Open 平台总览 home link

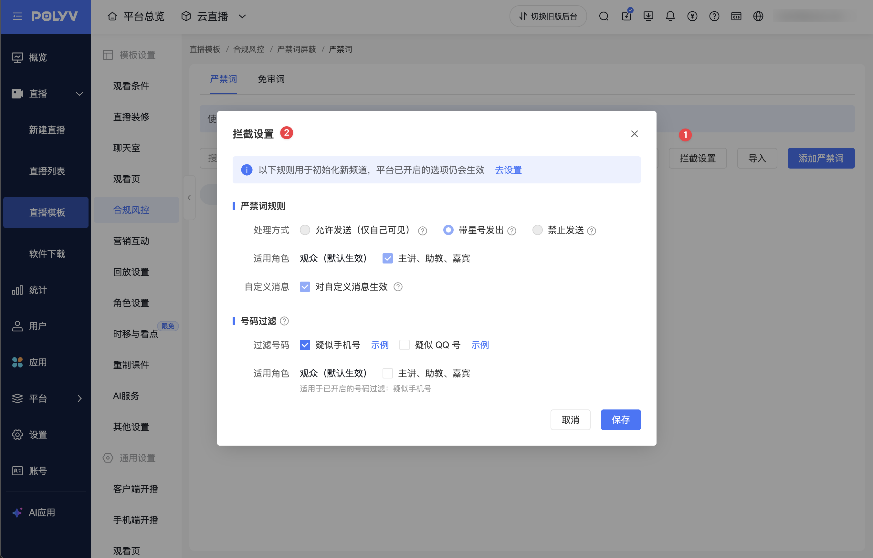click(x=136, y=16)
